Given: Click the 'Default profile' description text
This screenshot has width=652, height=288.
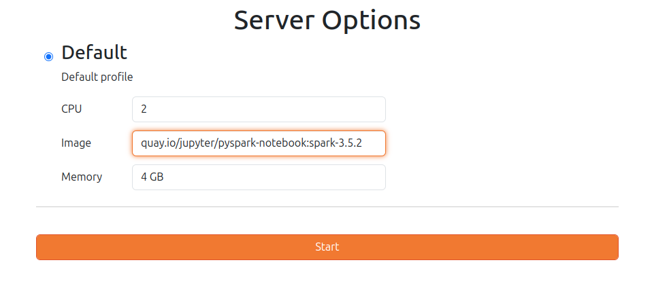Looking at the screenshot, I should click(97, 77).
